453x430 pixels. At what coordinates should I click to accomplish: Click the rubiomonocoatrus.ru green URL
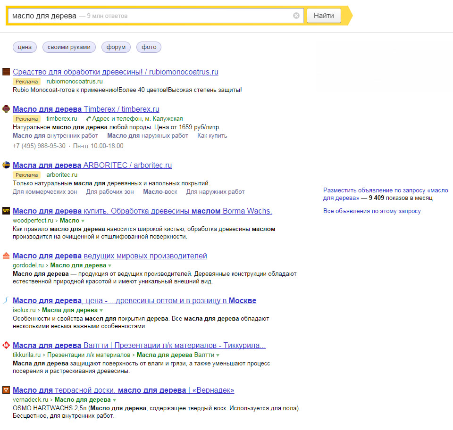(x=75, y=82)
